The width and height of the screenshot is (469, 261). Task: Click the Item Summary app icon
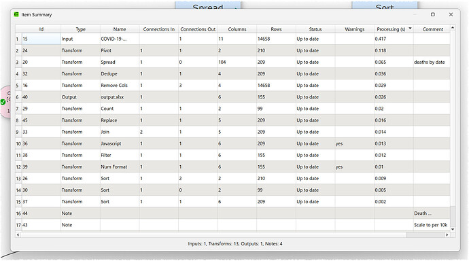click(x=16, y=14)
